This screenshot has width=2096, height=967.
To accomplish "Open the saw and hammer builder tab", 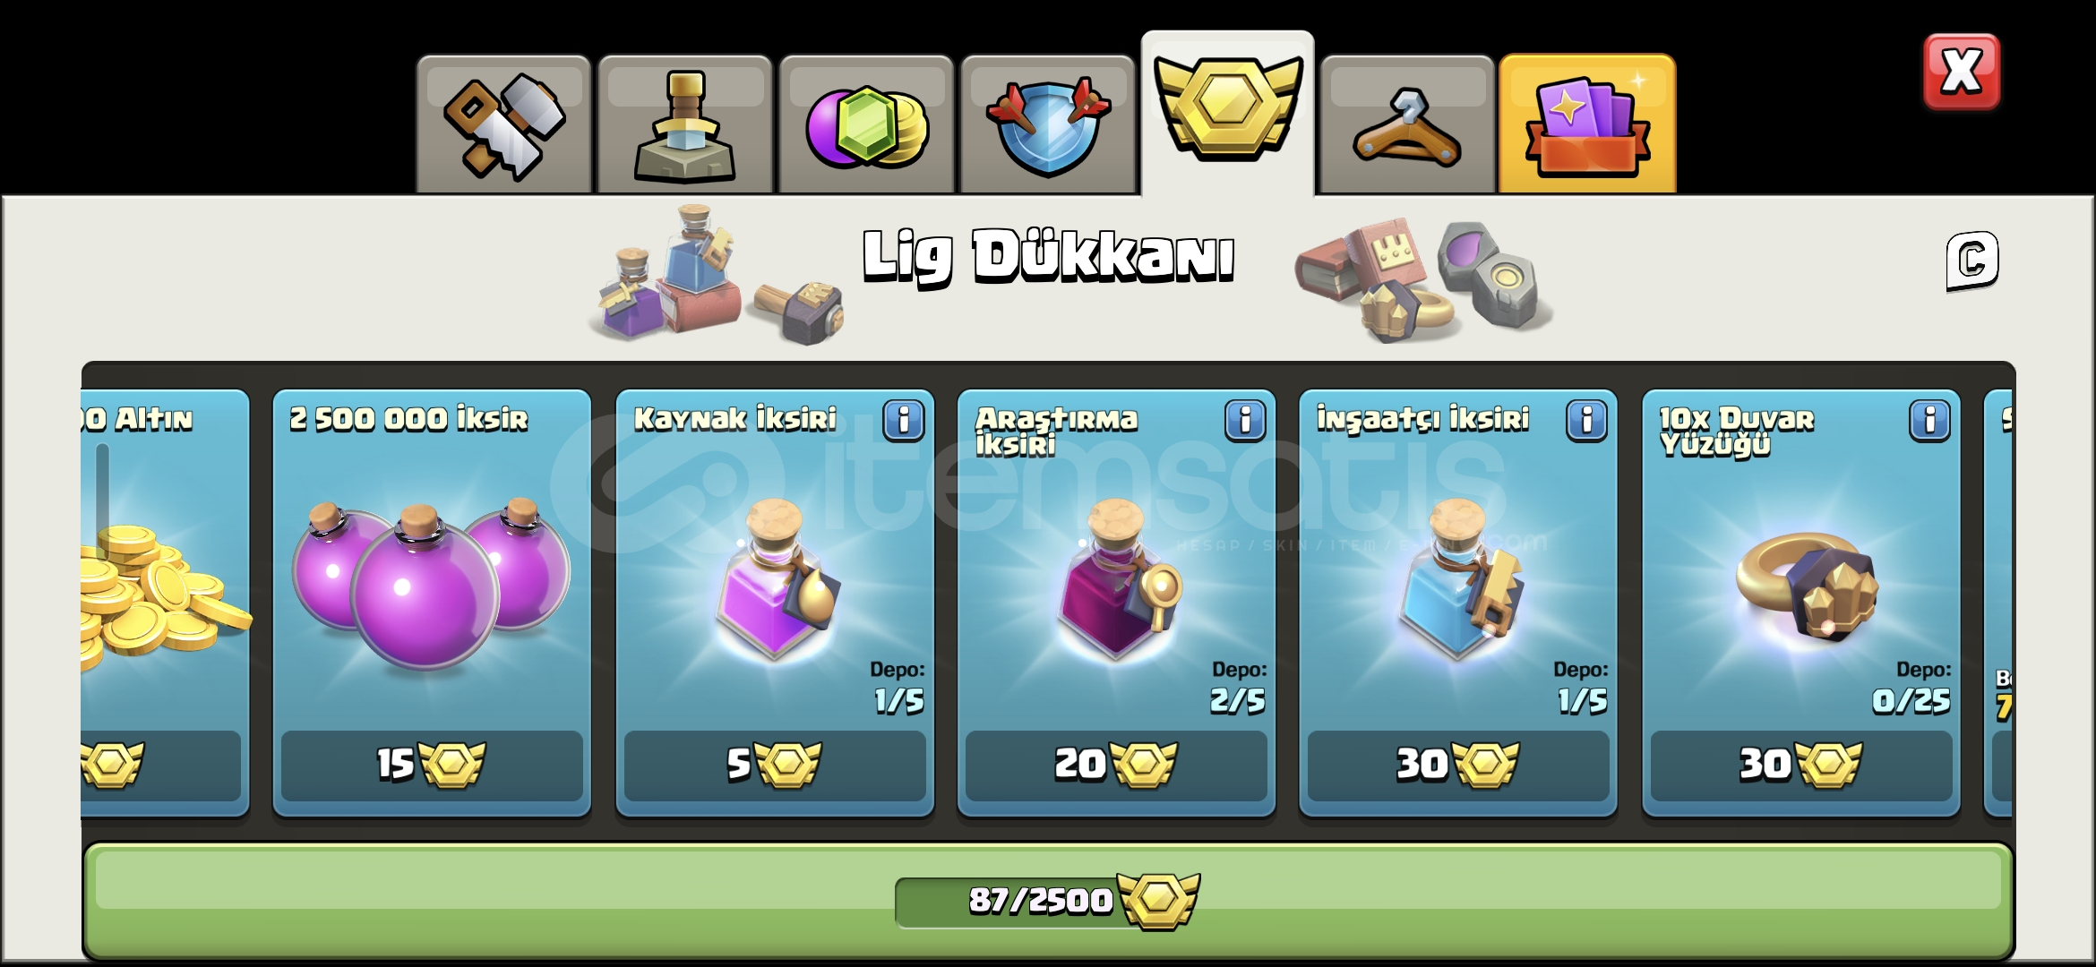I will pyautogui.click(x=503, y=125).
